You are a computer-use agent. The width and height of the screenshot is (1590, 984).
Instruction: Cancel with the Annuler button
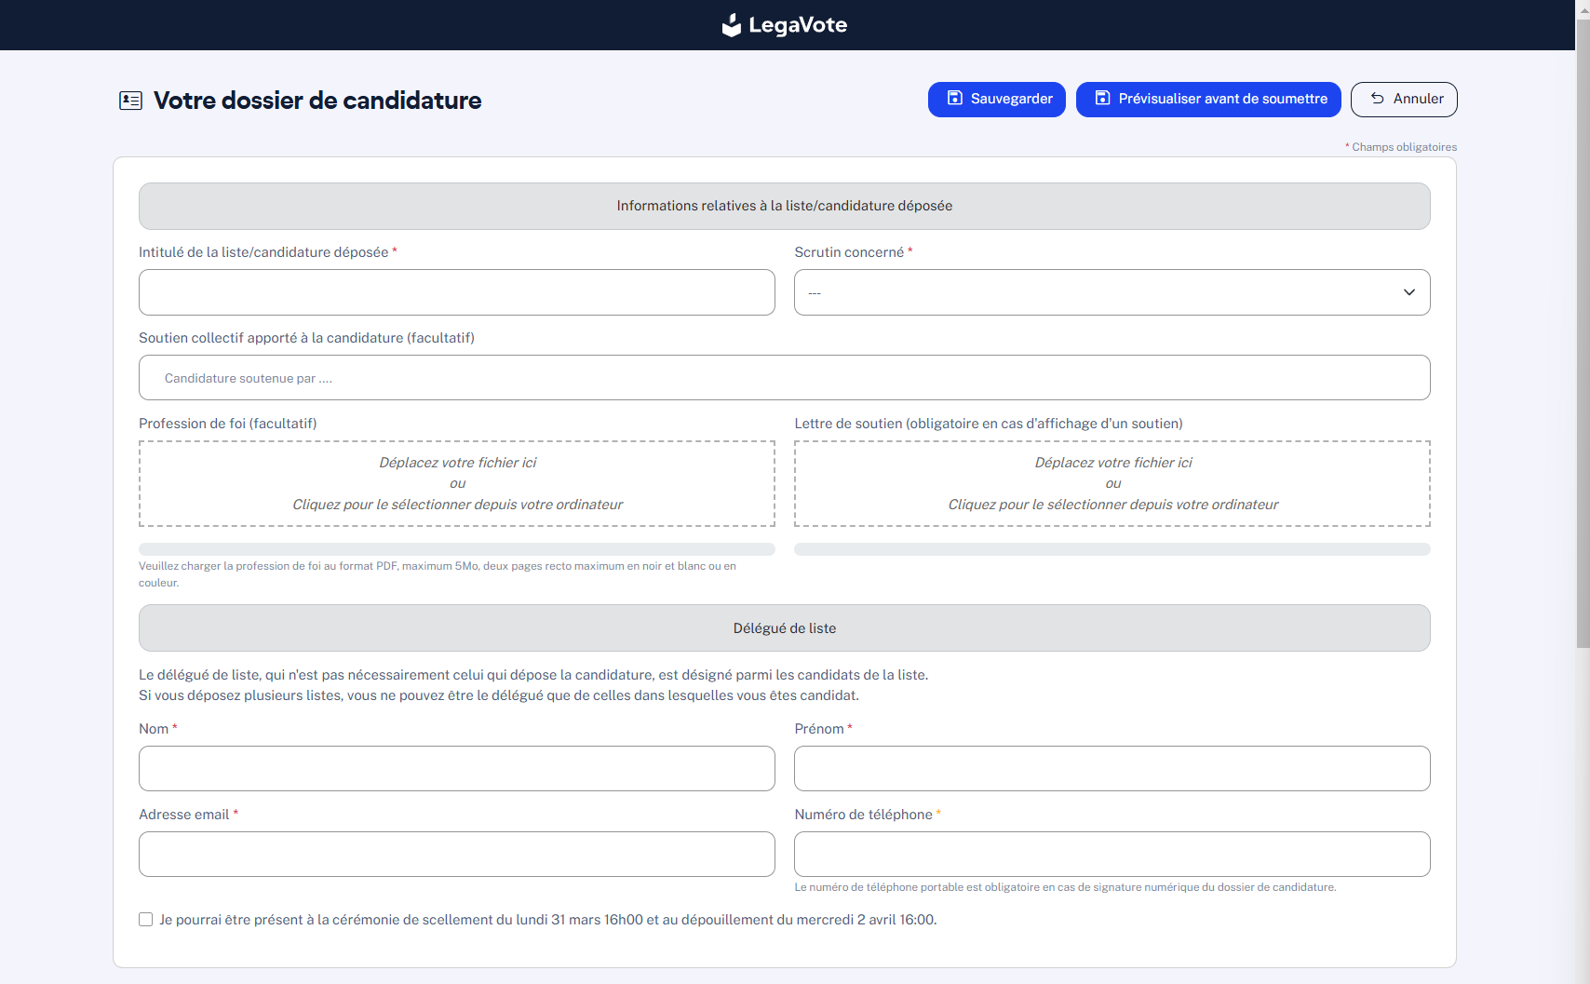coord(1404,100)
